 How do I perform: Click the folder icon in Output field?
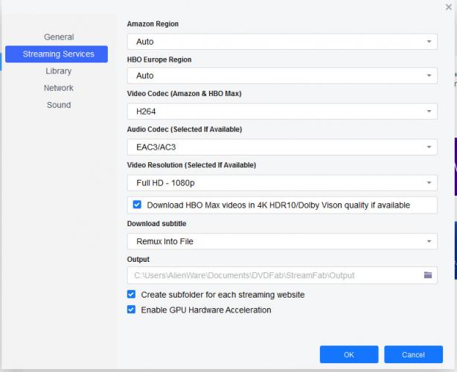pos(428,275)
